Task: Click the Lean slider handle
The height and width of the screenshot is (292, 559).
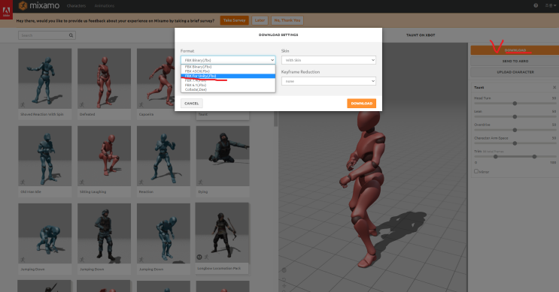Action: pos(515,116)
